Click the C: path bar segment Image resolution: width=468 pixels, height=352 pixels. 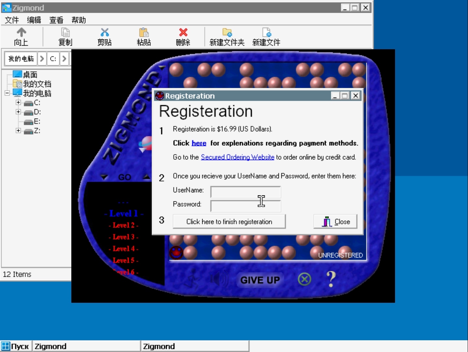pos(53,59)
